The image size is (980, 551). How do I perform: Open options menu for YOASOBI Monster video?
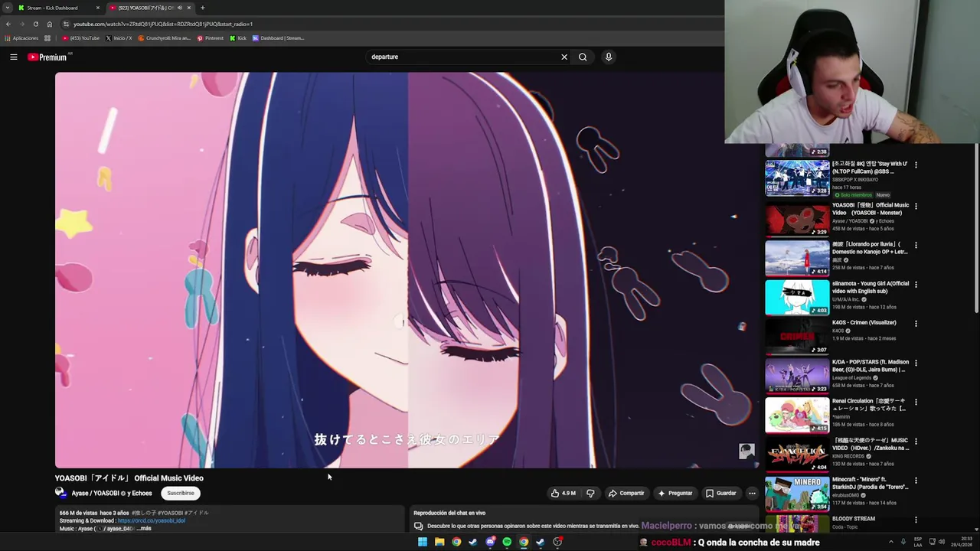[x=916, y=206]
